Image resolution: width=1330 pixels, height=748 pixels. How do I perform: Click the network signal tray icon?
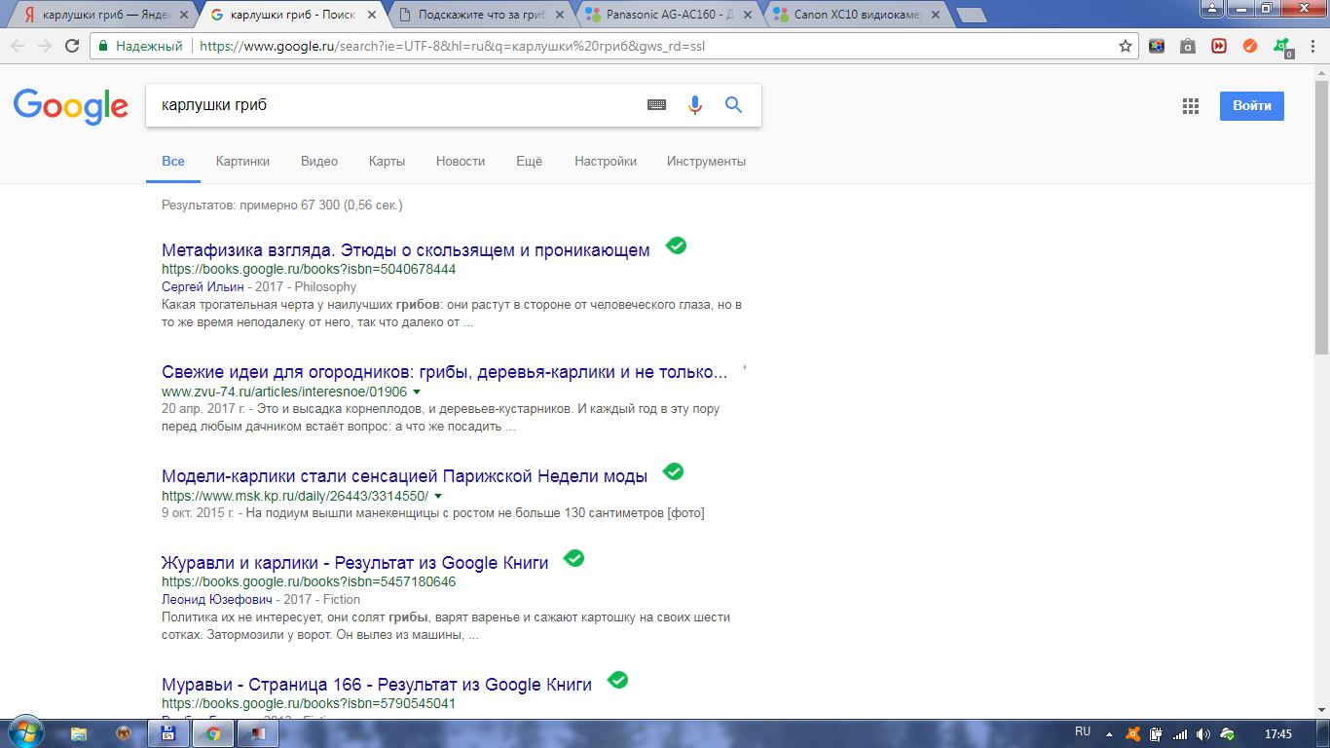click(x=1180, y=733)
